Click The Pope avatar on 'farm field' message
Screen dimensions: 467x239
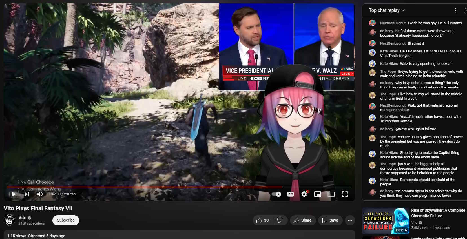tap(372, 95)
